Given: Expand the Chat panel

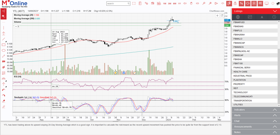Looking at the screenshot, I should tap(256, 121).
